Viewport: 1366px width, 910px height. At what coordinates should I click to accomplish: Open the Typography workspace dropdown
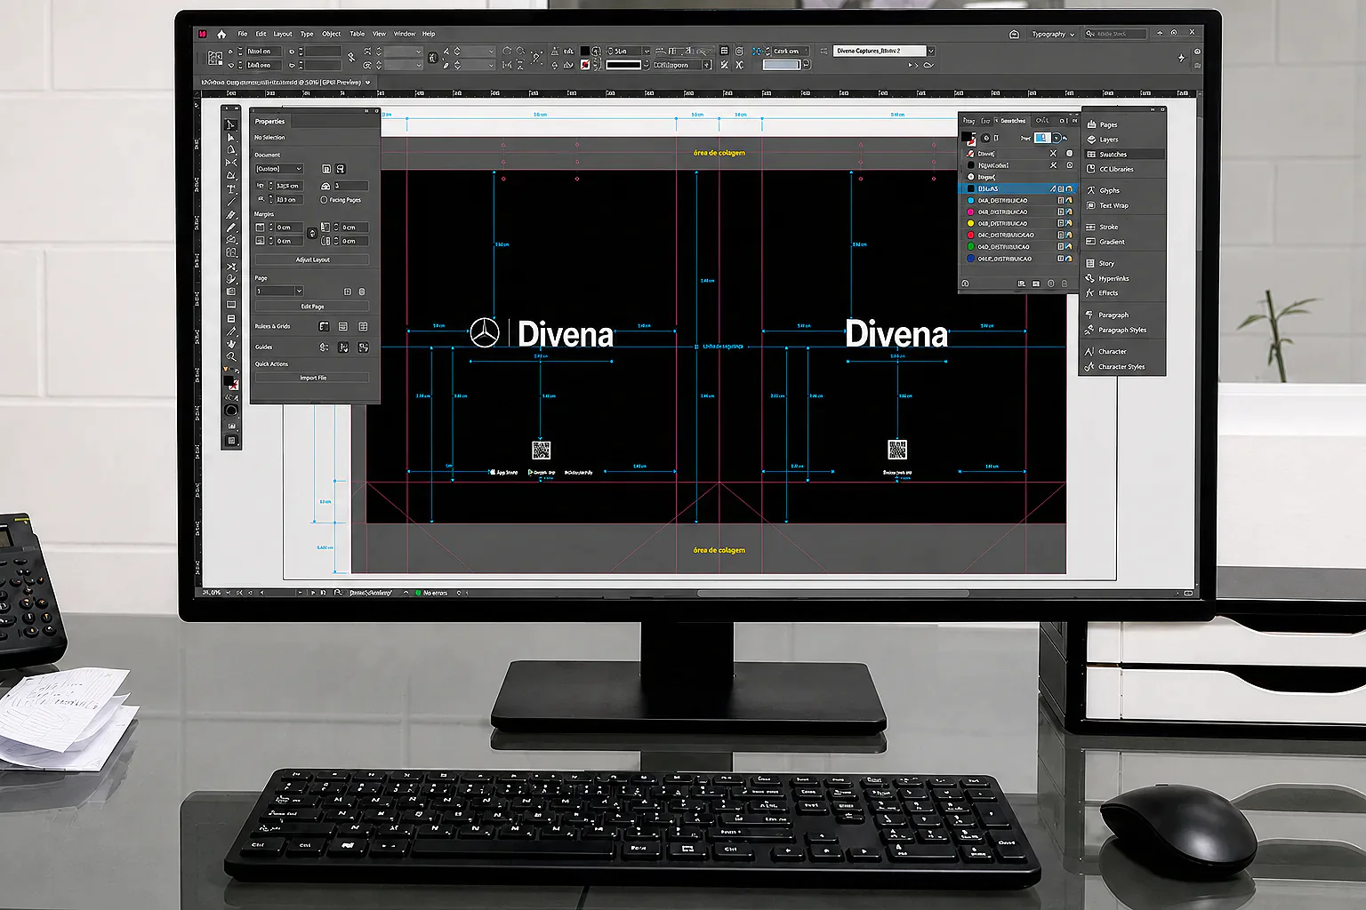tap(1053, 34)
